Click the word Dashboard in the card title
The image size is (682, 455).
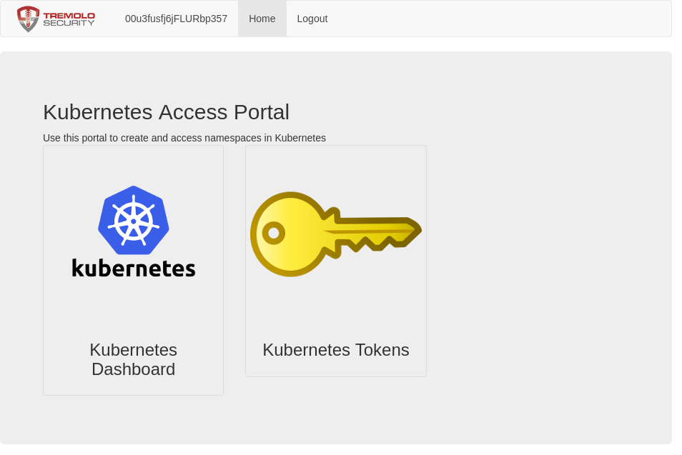133,369
